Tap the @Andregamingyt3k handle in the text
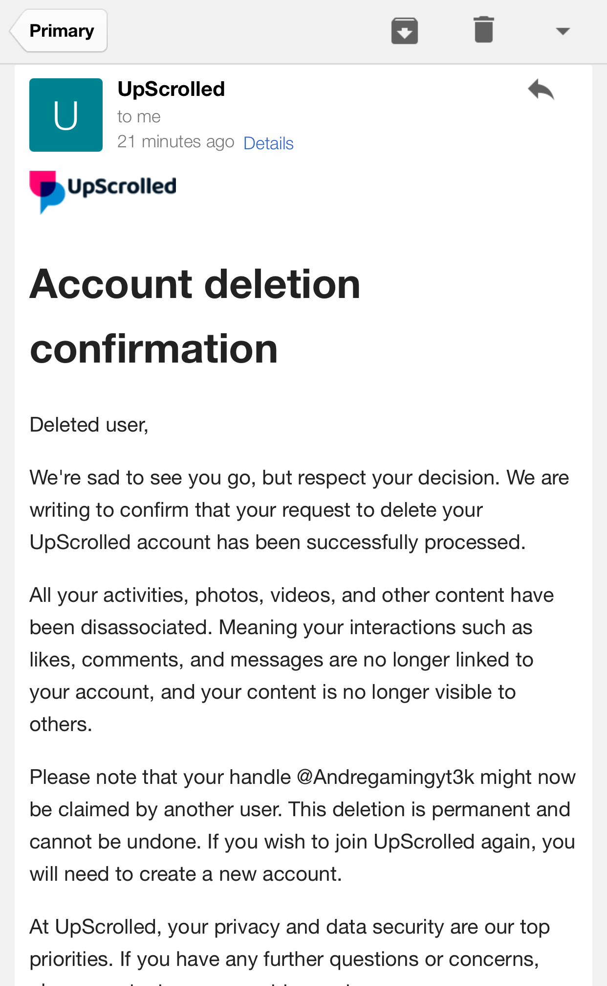Image resolution: width=607 pixels, height=986 pixels. click(386, 777)
